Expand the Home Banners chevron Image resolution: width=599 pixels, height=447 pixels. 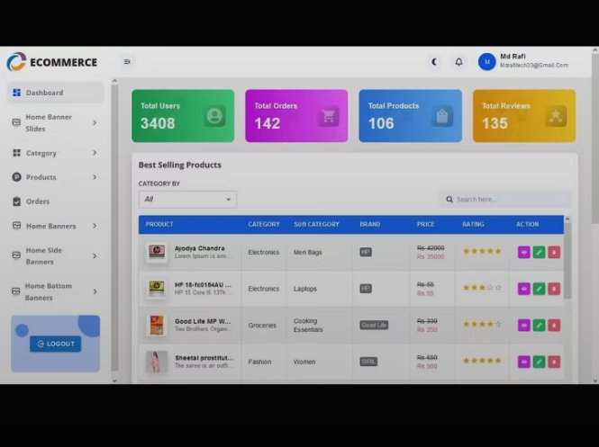95,226
